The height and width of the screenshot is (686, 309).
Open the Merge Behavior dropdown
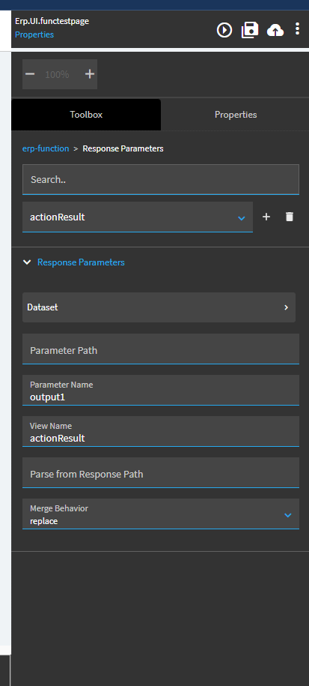pos(161,514)
